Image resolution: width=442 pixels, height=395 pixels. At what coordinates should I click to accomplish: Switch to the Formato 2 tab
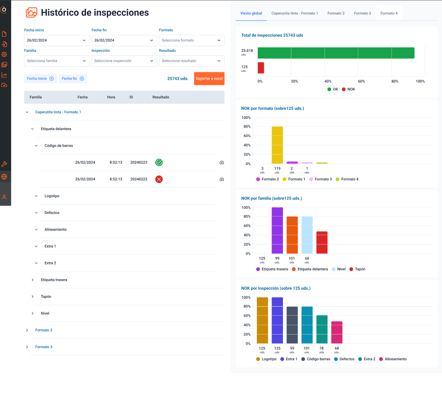coord(336,13)
